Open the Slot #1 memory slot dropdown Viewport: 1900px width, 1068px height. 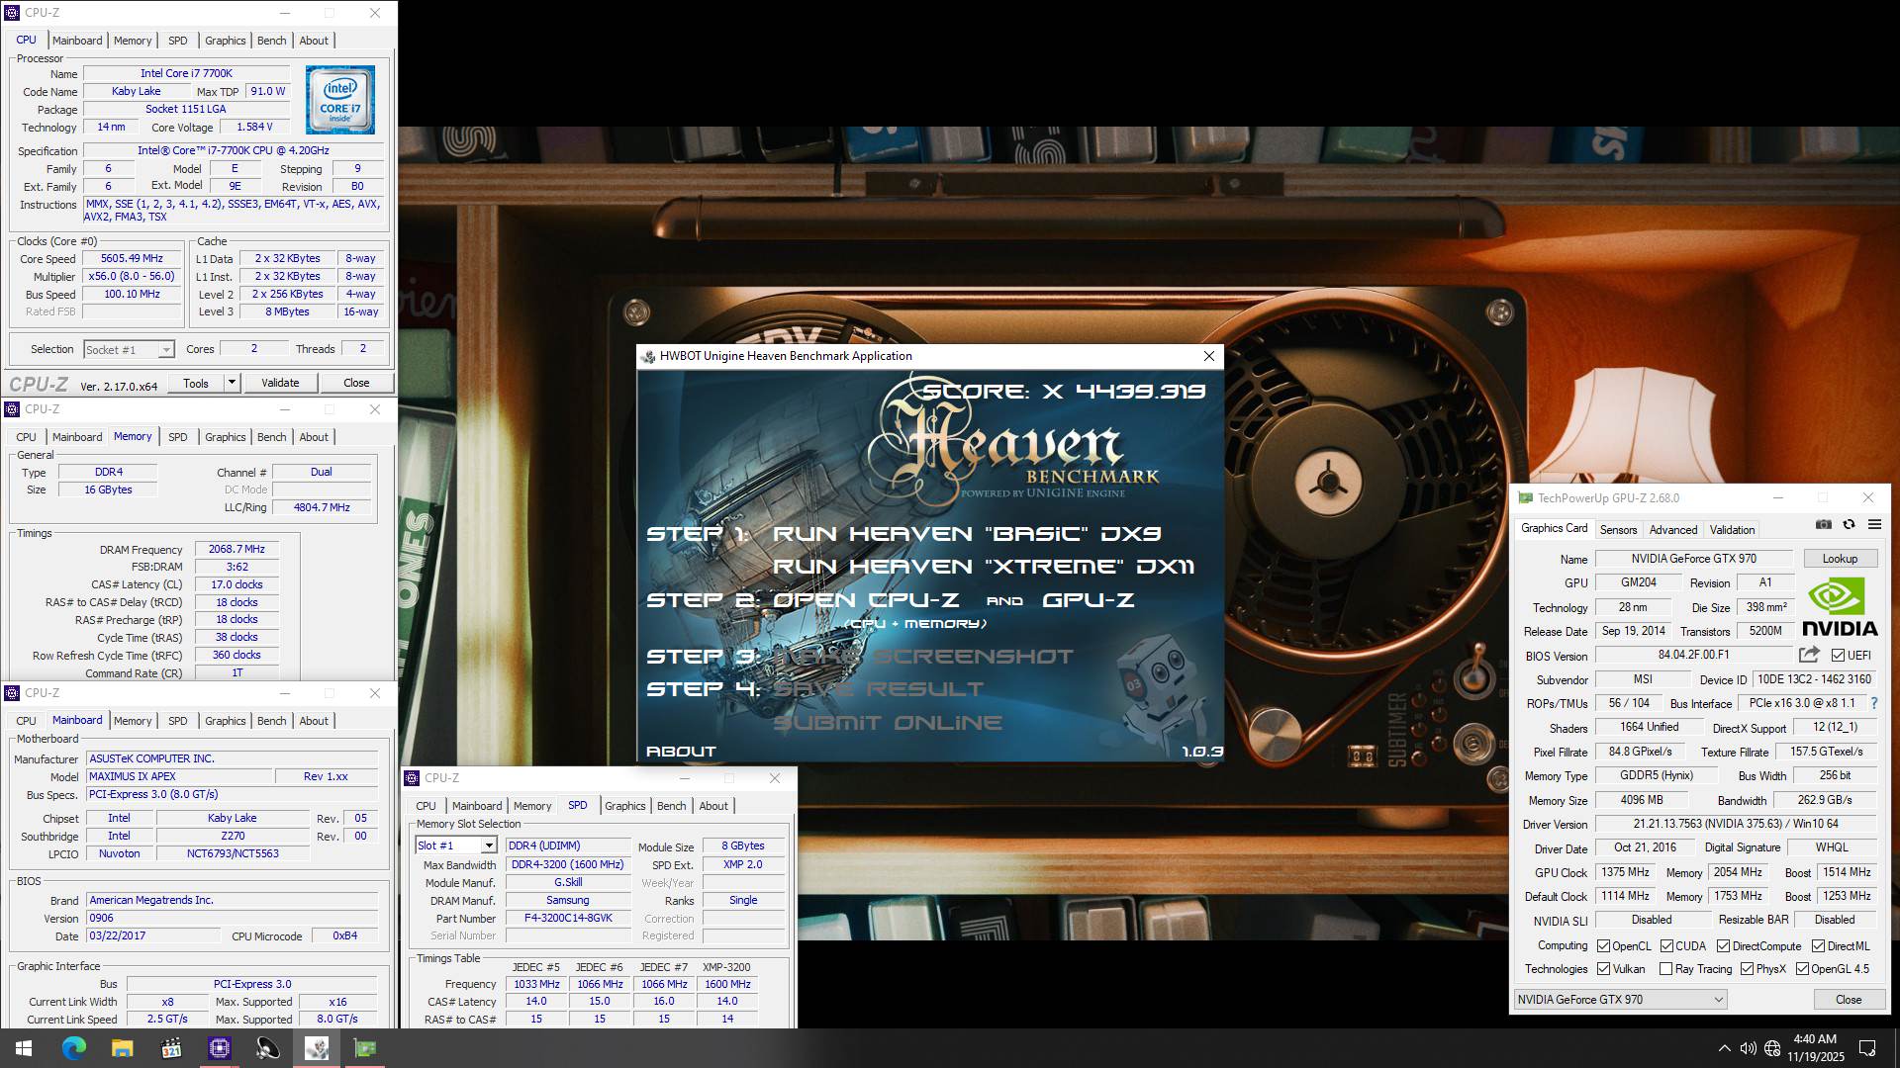[488, 845]
